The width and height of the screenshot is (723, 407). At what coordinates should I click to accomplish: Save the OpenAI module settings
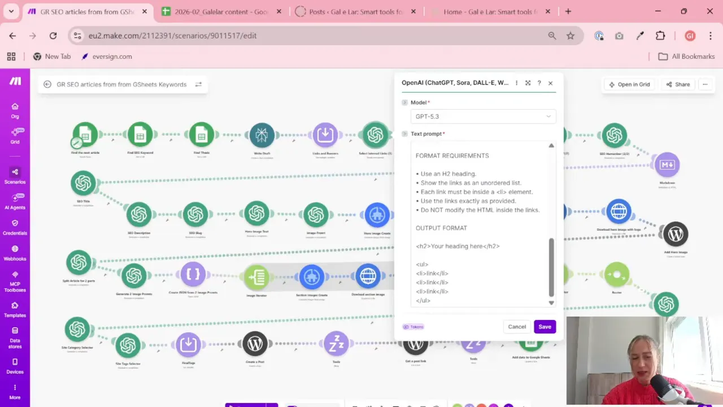click(x=545, y=327)
